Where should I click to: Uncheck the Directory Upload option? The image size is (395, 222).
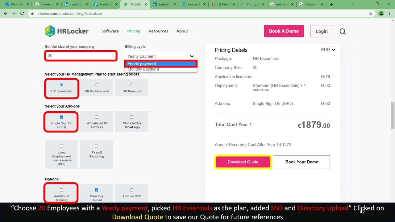pyautogui.click(x=97, y=190)
